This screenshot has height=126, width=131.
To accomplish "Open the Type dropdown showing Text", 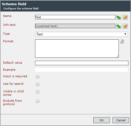I will [81, 34].
